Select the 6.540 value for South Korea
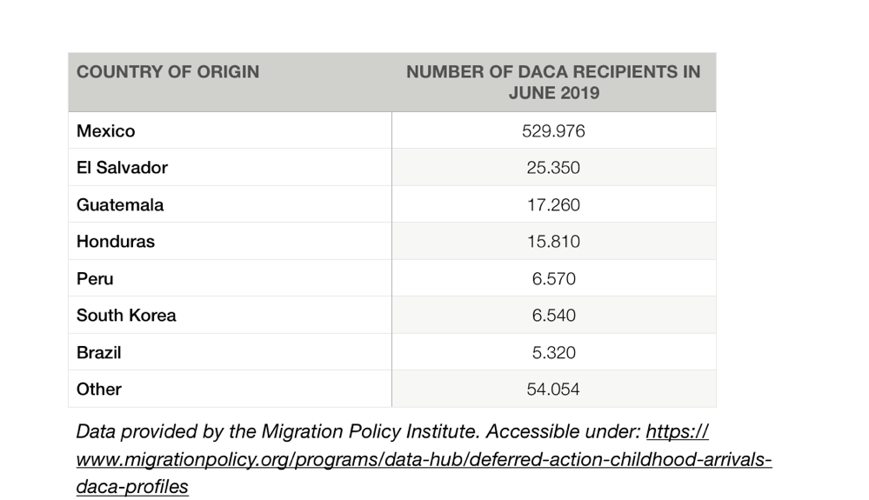 (x=553, y=316)
